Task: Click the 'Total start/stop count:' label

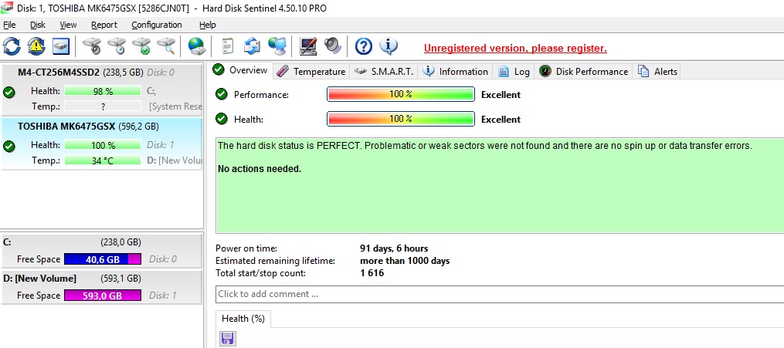Action: point(260,273)
